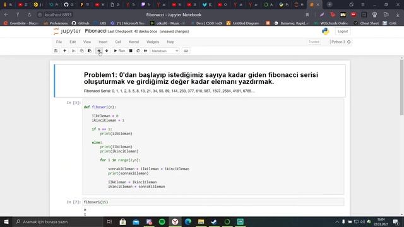Open Spotify from the taskbar
404x227 pixels.
(x=162, y=221)
